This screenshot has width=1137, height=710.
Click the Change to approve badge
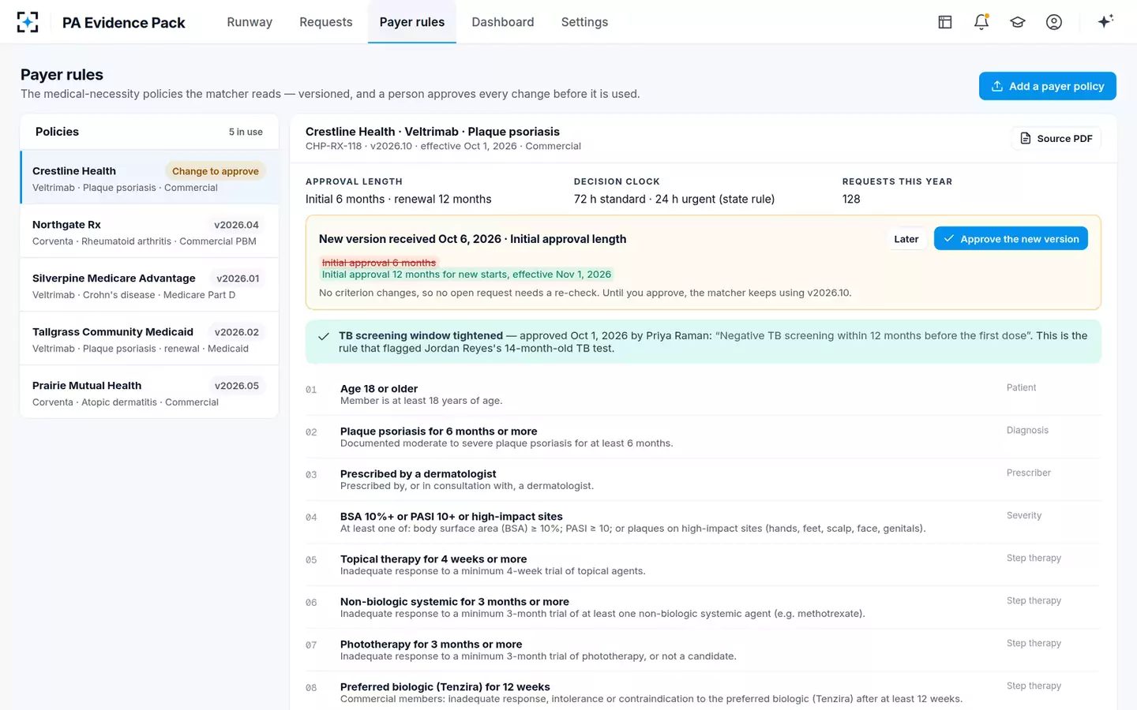point(216,171)
